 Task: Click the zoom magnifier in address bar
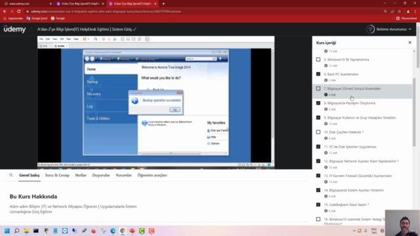(x=385, y=12)
